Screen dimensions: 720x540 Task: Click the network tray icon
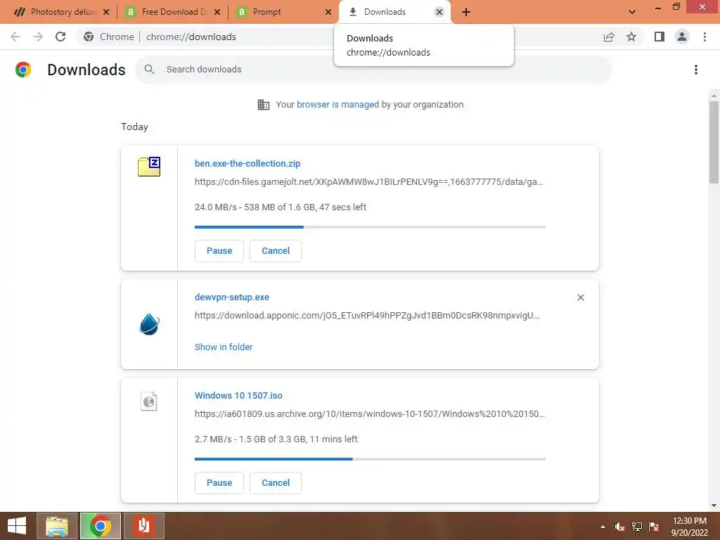coord(637,527)
